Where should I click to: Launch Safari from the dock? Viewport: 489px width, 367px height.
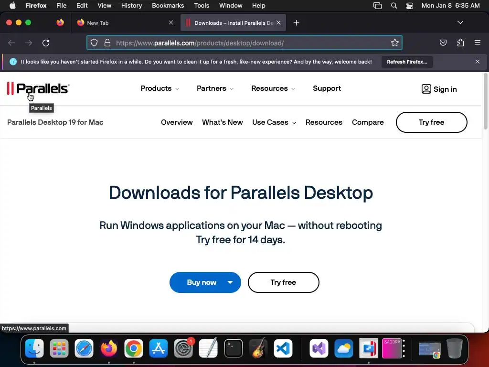(84, 348)
